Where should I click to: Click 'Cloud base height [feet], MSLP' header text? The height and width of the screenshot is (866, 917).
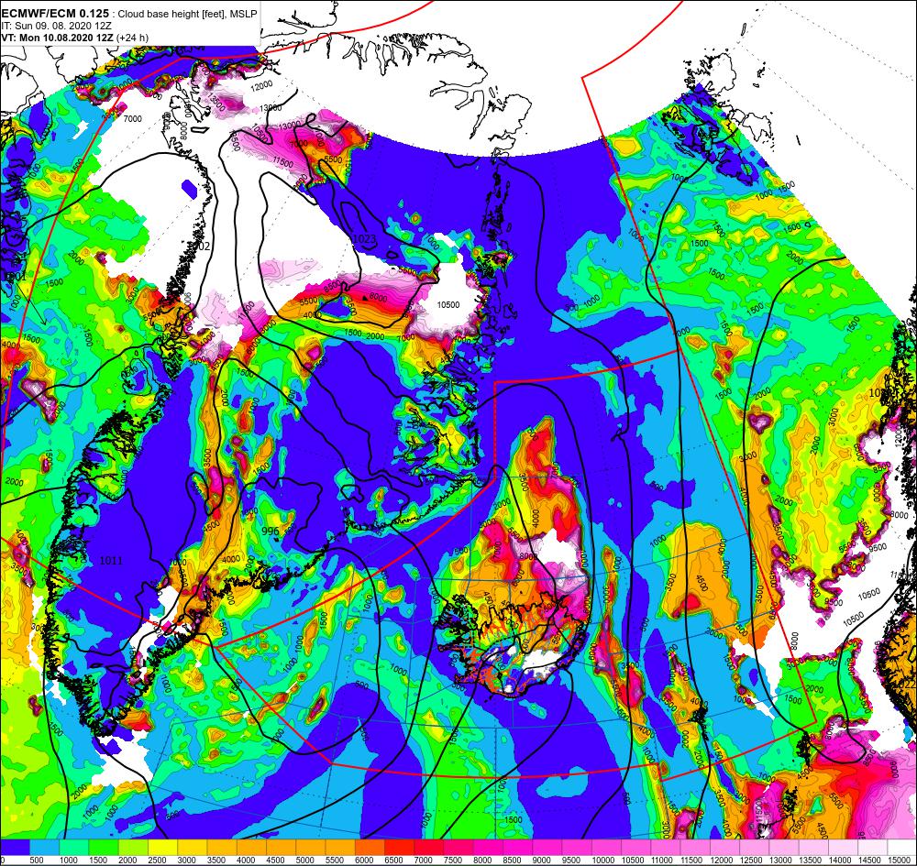click(187, 14)
